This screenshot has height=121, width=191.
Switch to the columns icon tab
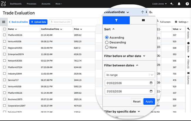pos(143,20)
